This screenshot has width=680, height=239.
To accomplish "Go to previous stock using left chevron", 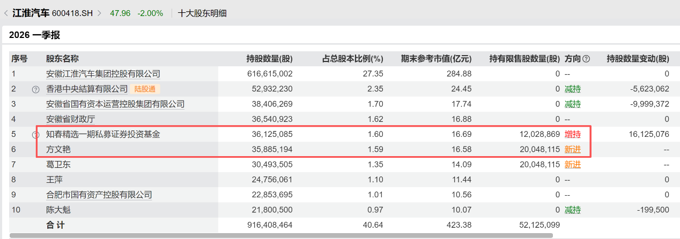I will [x=6, y=13].
